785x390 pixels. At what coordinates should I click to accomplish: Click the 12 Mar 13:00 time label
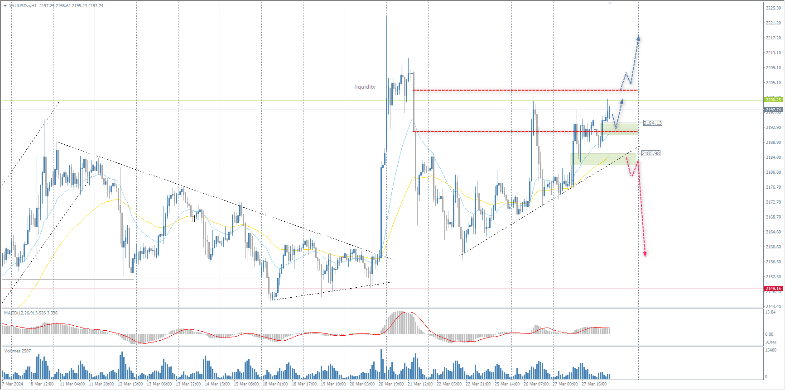pyautogui.click(x=130, y=384)
